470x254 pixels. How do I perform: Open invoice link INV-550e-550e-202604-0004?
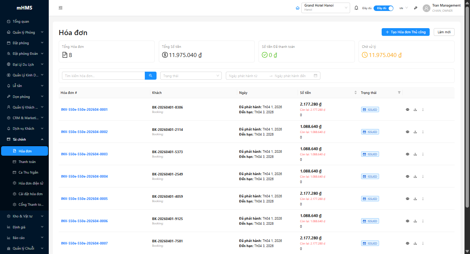84,177
